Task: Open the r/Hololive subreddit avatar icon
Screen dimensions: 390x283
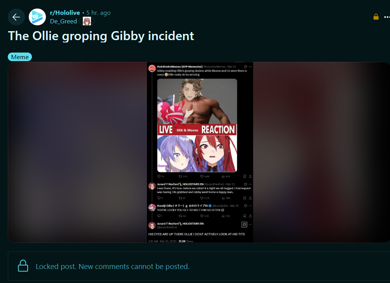Action: click(37, 17)
